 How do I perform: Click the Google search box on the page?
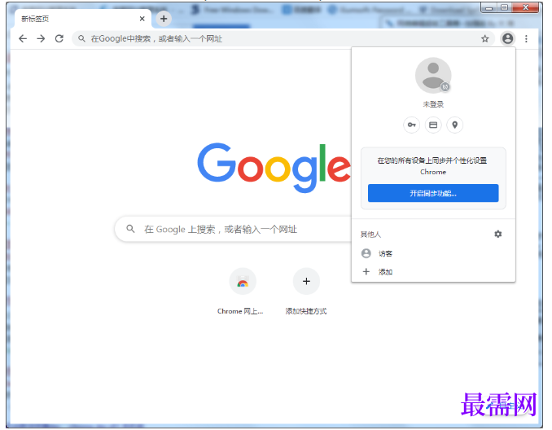(x=234, y=230)
